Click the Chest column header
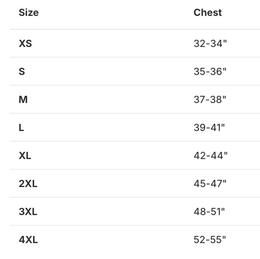The width and height of the screenshot is (260, 259). [x=207, y=12]
